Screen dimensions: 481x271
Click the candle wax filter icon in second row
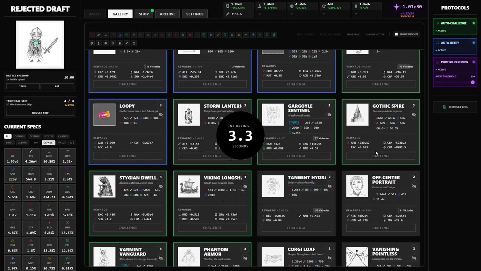coord(98,43)
